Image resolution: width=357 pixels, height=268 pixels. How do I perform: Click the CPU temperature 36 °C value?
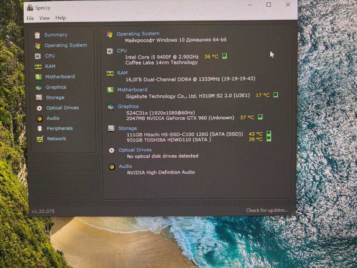[x=211, y=57]
